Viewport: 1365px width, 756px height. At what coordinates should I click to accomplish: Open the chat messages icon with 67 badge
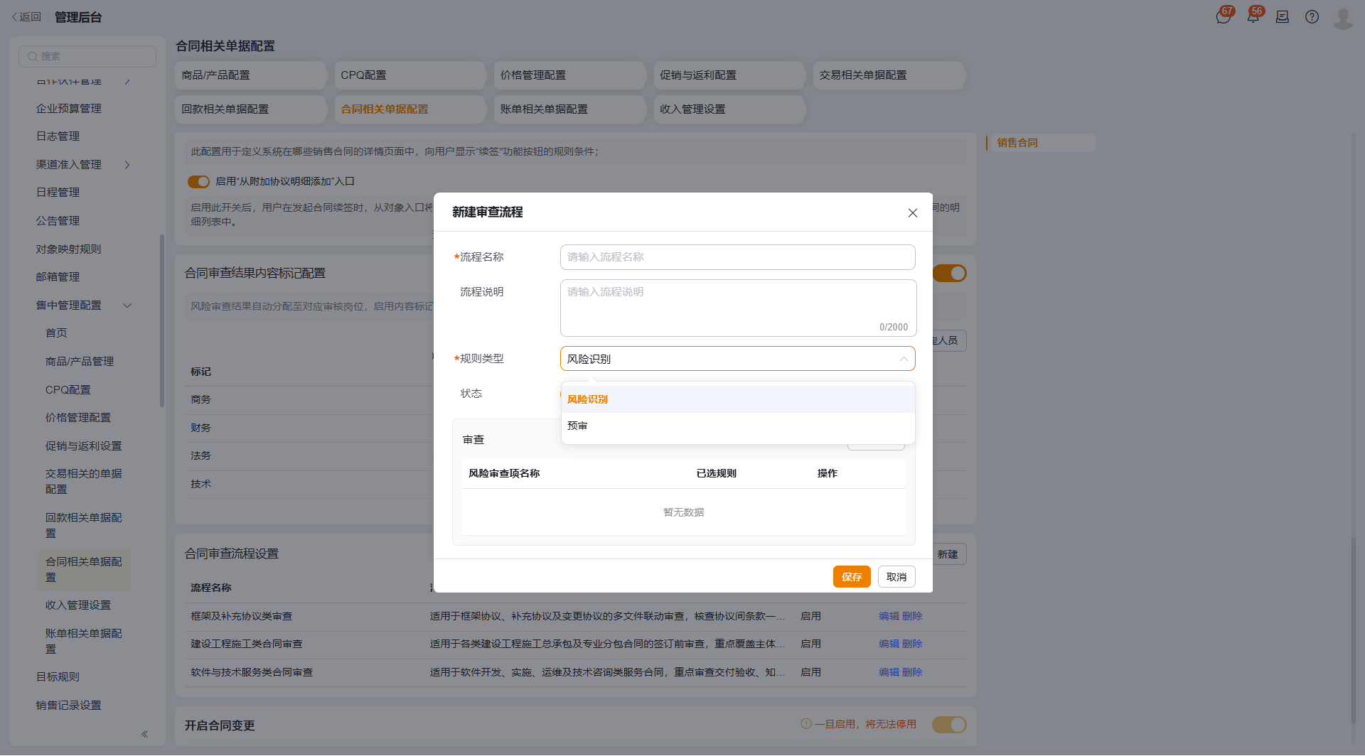pos(1223,16)
